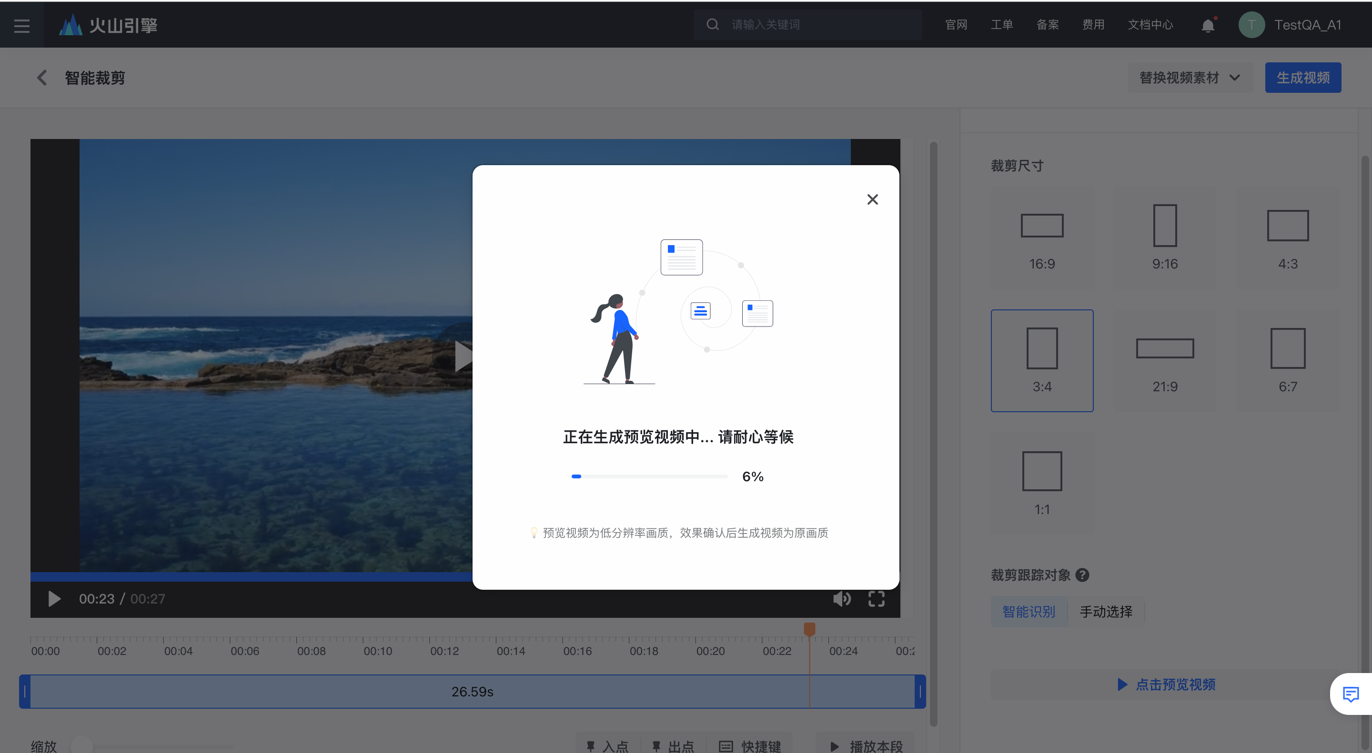Image resolution: width=1372 pixels, height=753 pixels.
Task: Click the TestQA_A1 user avatar
Action: click(x=1251, y=24)
